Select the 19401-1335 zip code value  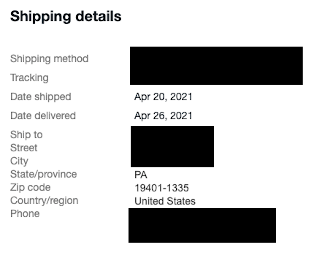pos(161,188)
